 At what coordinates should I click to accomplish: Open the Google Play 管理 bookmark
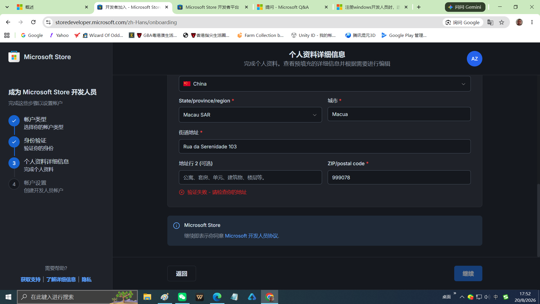tap(404, 35)
